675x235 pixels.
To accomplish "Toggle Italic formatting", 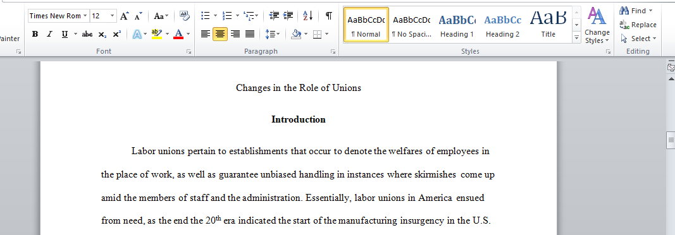I will [49, 34].
